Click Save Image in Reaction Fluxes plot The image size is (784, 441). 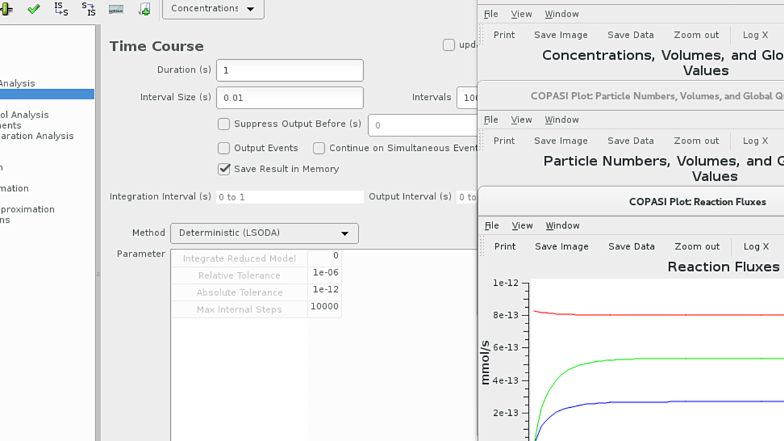click(x=562, y=247)
